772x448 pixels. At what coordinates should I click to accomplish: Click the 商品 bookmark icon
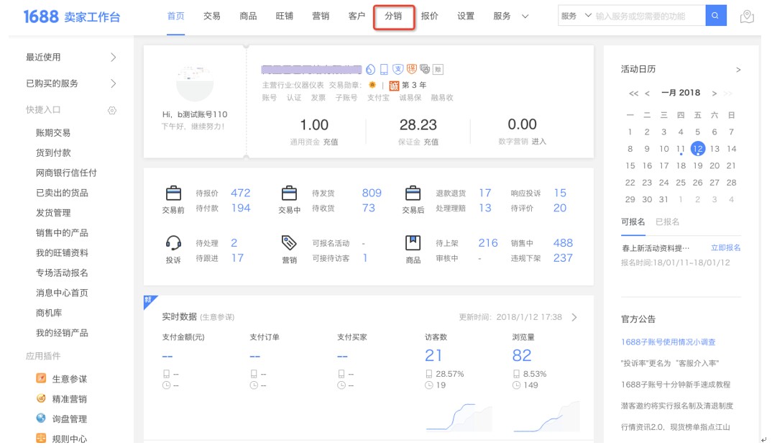point(413,243)
